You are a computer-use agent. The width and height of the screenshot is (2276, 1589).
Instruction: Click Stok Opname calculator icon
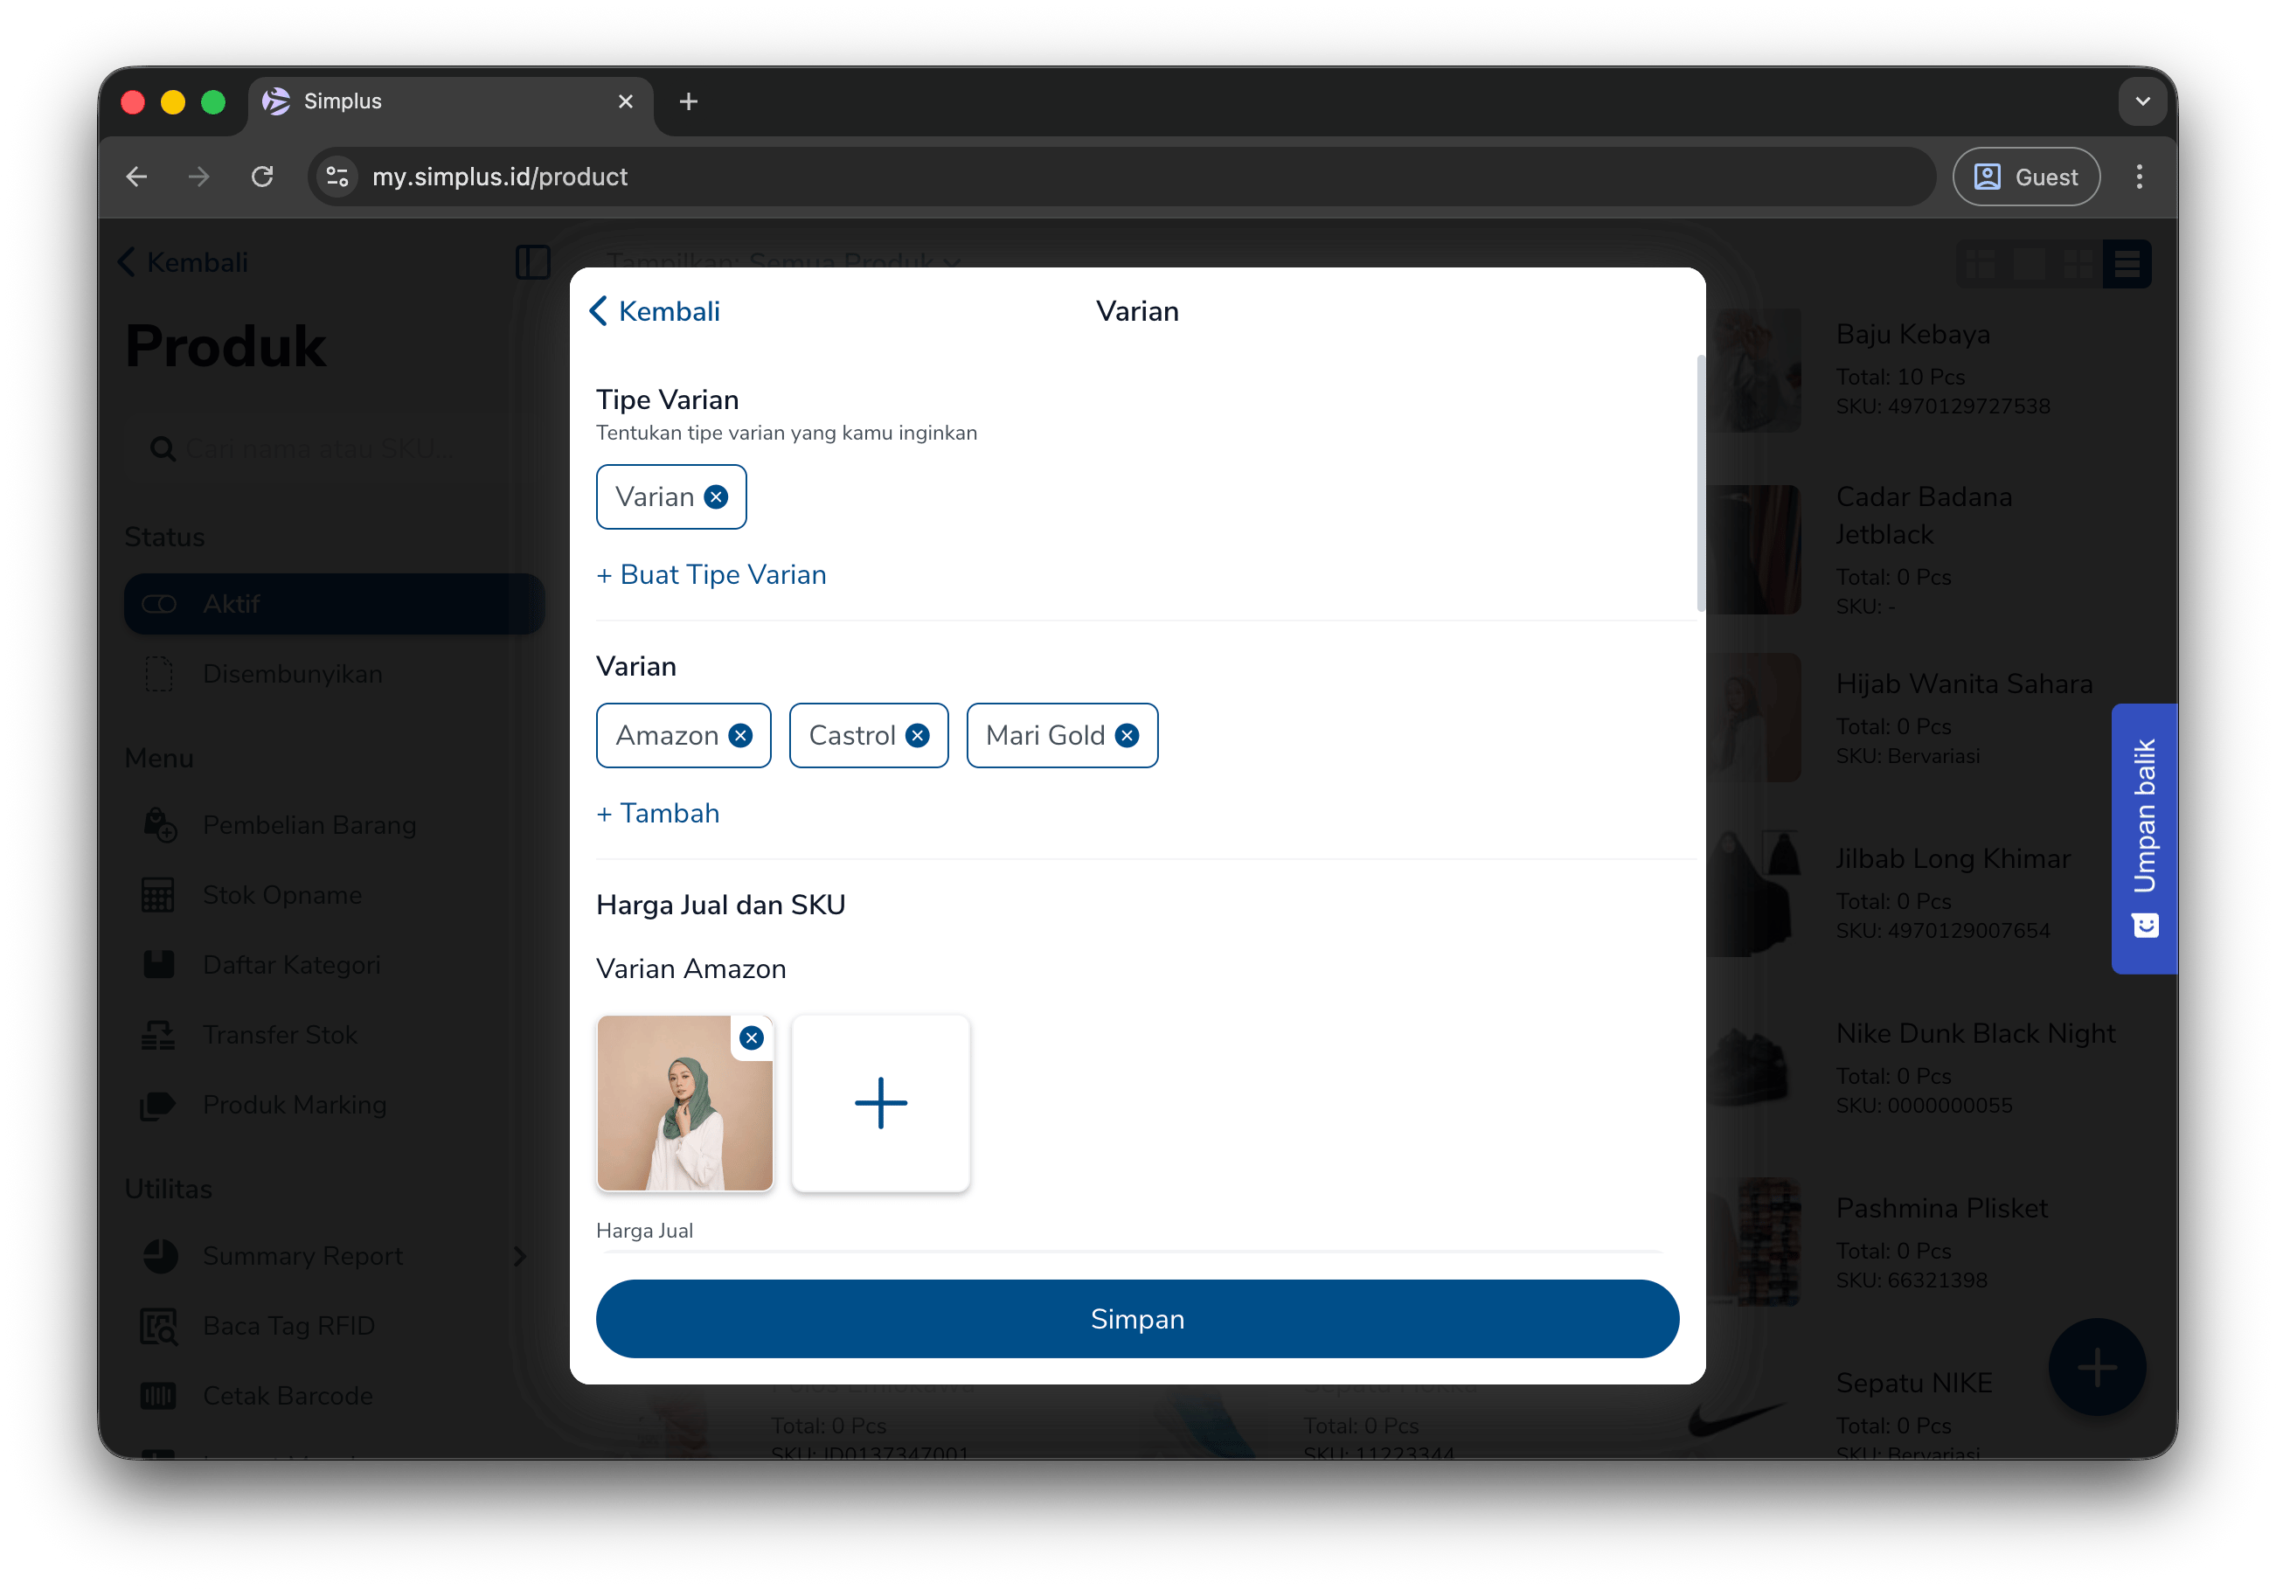click(157, 895)
